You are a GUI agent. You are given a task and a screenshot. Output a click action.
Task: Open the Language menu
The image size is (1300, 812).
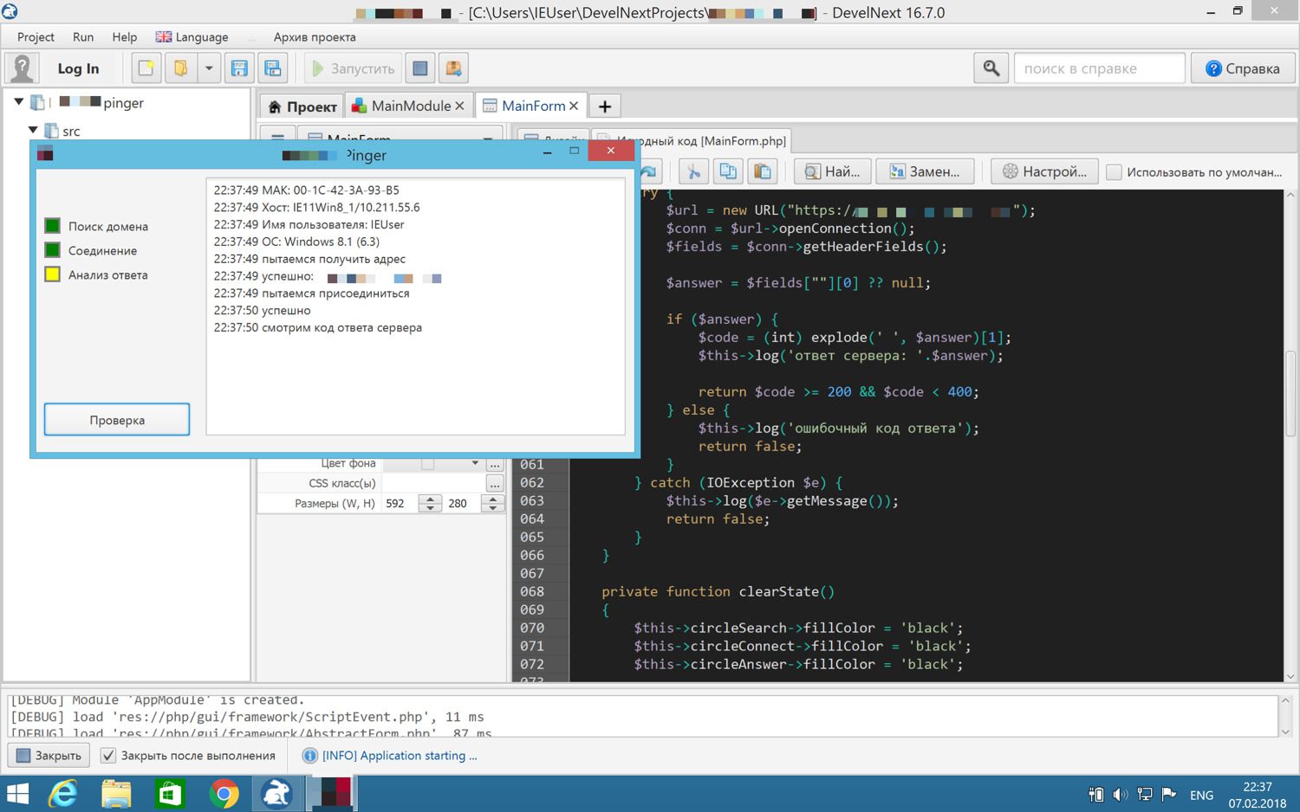click(x=192, y=37)
